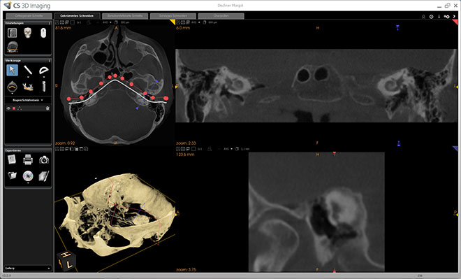
Task: Expand the Gallery panel
Action: coord(28,268)
